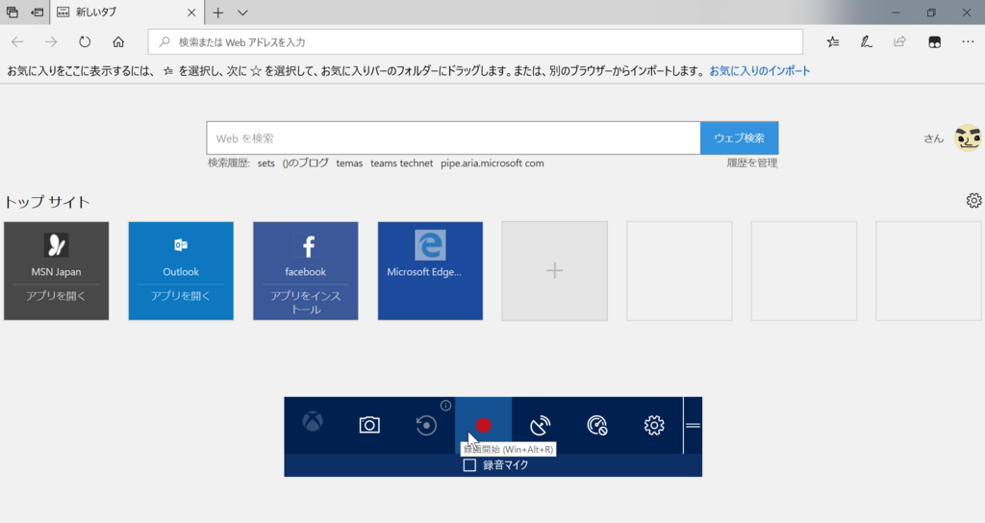Open the Microsoft Edge tile
This screenshot has width=985, height=523.
pos(430,270)
